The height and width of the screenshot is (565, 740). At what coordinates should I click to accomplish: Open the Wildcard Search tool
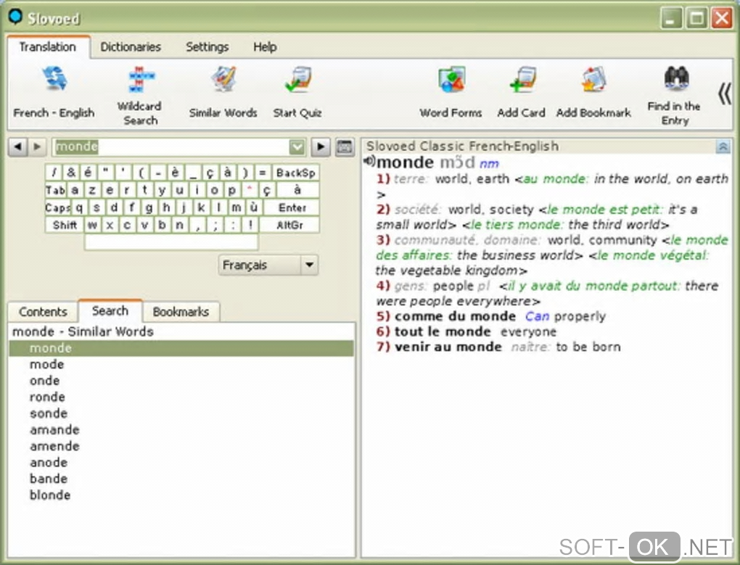click(x=141, y=79)
